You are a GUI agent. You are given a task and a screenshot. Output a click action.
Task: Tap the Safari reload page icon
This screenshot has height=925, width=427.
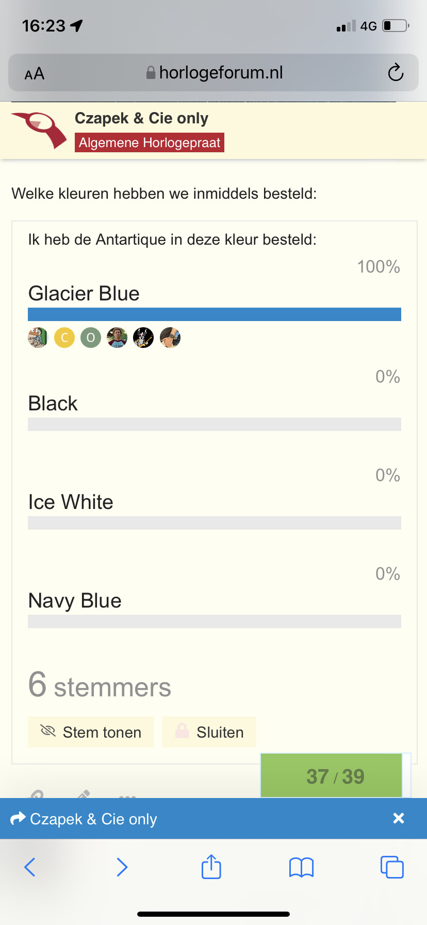click(x=396, y=73)
